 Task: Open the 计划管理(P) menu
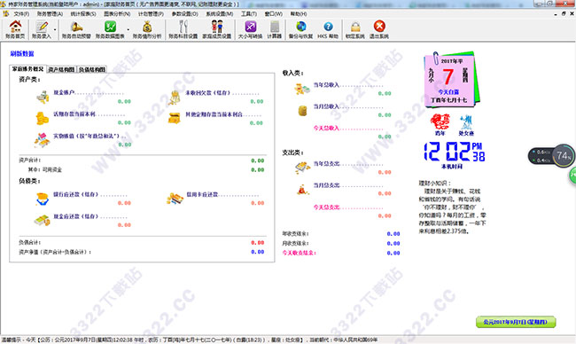(x=151, y=13)
